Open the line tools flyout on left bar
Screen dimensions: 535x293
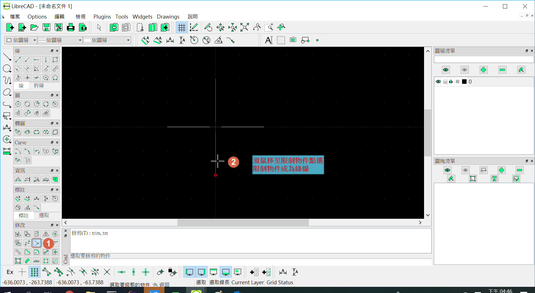point(7,57)
